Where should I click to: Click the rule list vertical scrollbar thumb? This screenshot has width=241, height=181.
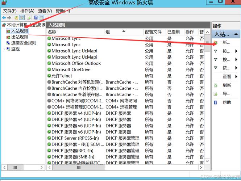tap(207, 43)
